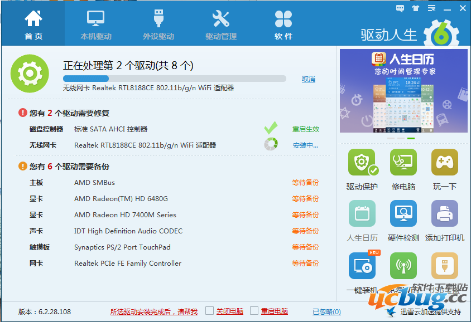Open the 人生日历 calendar tool
Image resolution: width=471 pixels, height=322 pixels.
[362, 214]
